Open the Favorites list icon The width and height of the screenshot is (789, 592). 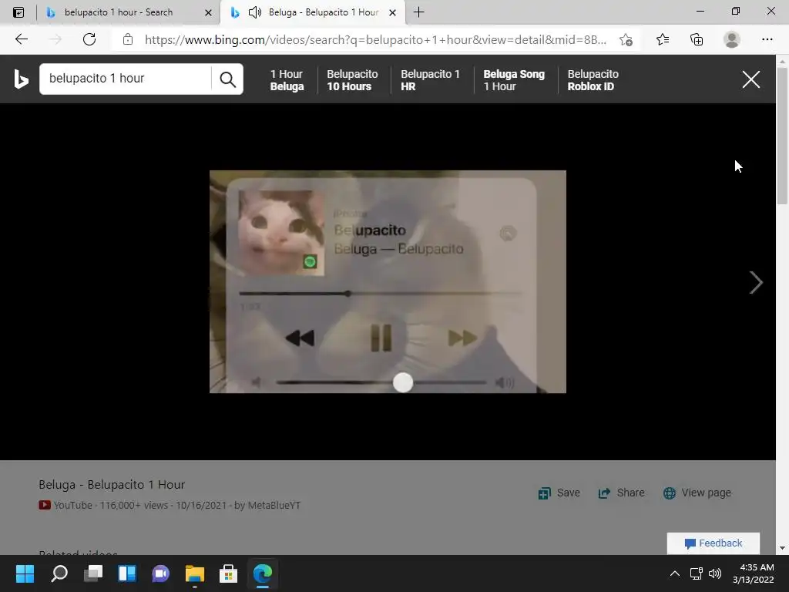tap(662, 39)
